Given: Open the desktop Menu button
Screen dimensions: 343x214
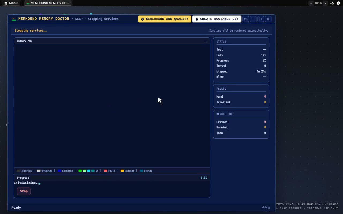Looking at the screenshot, I should pyautogui.click(x=11, y=3).
